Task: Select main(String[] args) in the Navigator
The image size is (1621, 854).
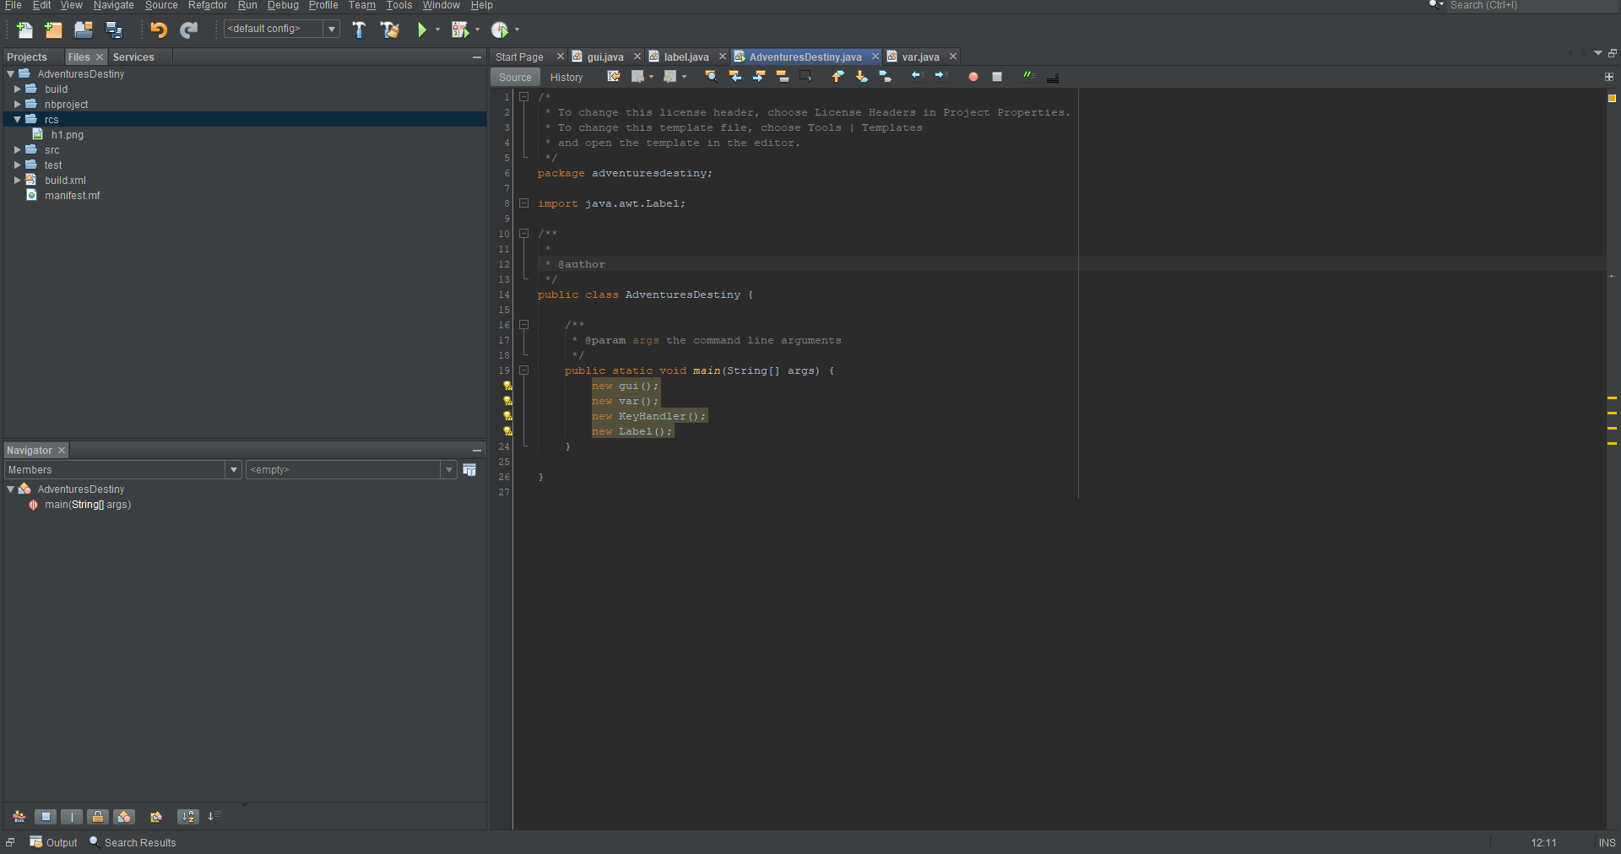Action: [87, 505]
